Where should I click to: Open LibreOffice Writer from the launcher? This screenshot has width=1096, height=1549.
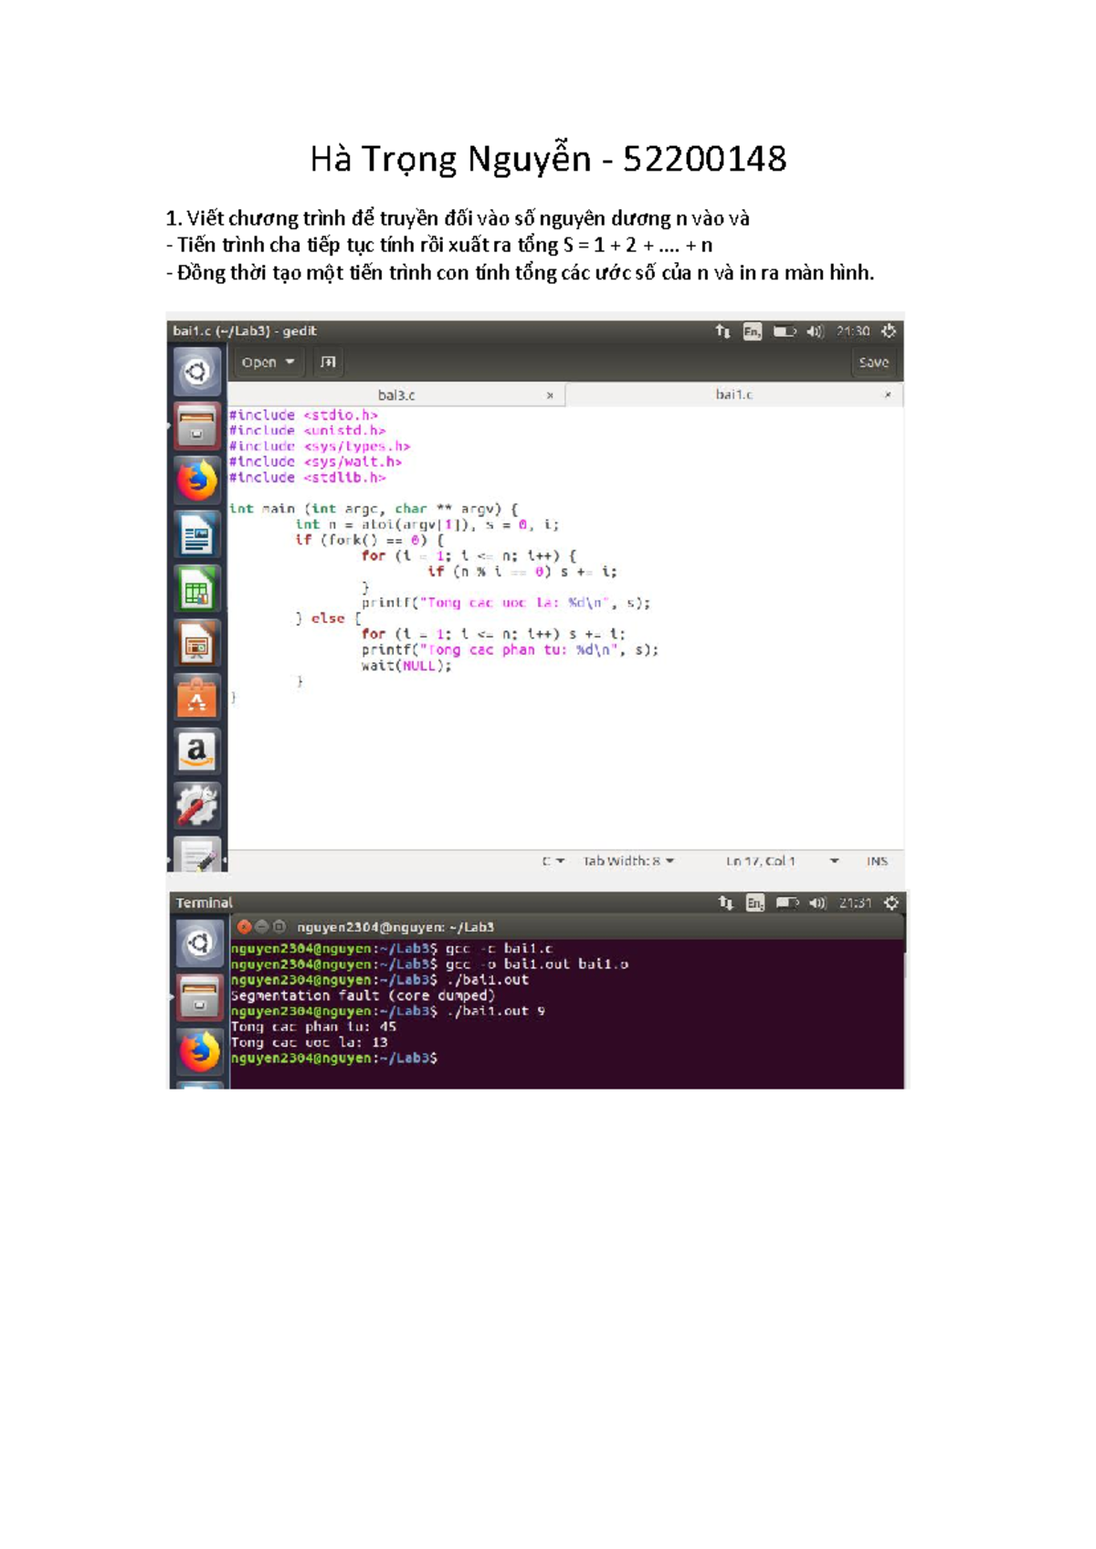[196, 534]
